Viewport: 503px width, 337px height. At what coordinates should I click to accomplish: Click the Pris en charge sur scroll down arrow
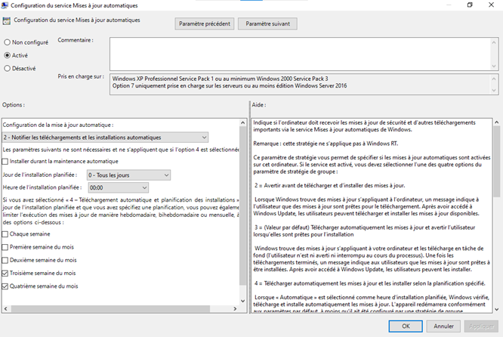pyautogui.click(x=494, y=90)
